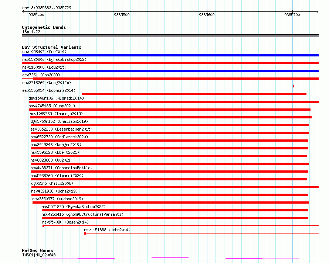This screenshot has width=329, height=263.
Task: Click the Cytogenetic Bands track title
Action: [44, 27]
